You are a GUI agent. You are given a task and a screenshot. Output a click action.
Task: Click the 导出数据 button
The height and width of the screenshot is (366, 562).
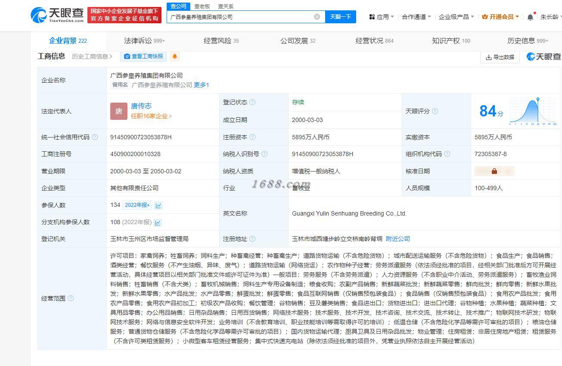pos(500,57)
